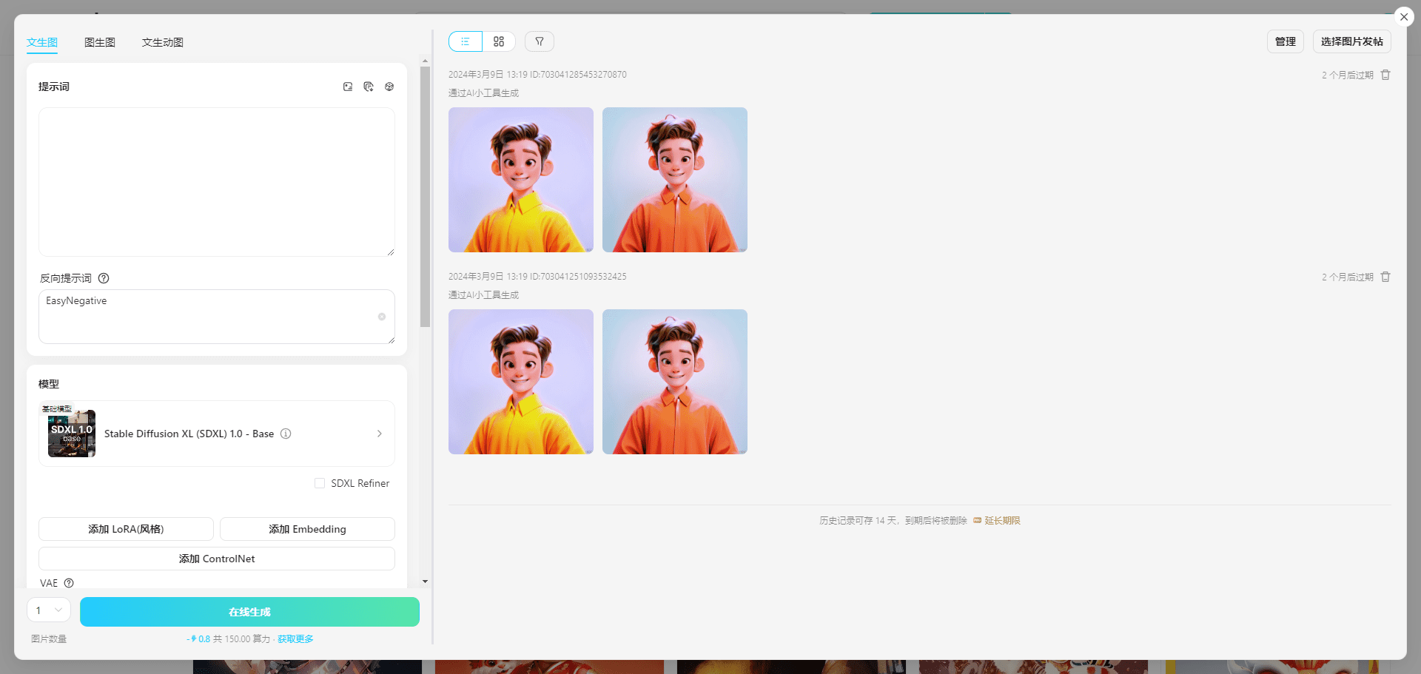Click the Stable Diffusion XL (SDXL) 1.0 - Base label
The height and width of the screenshot is (674, 1421).
[x=189, y=434]
